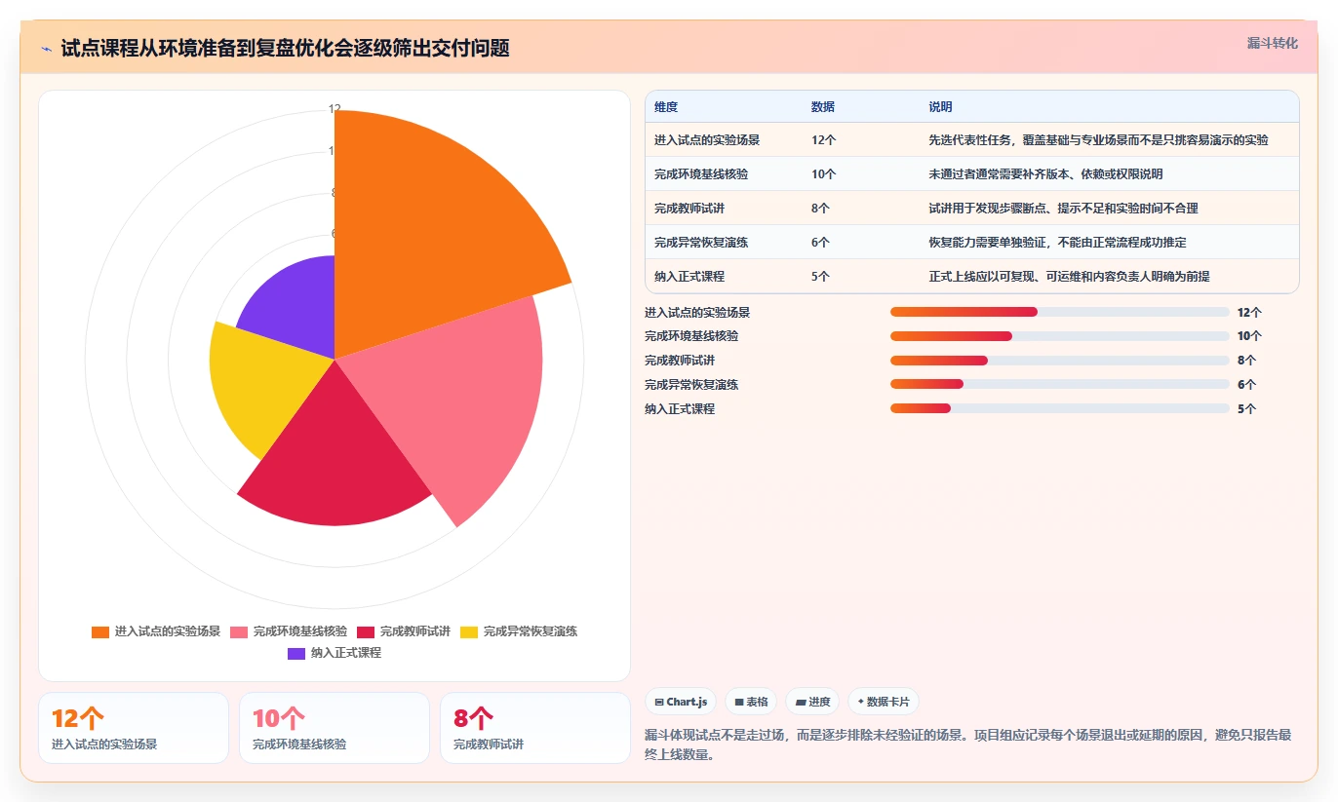Click the 5个 value beside the progress bar
The width and height of the screenshot is (1338, 802).
pyautogui.click(x=1246, y=409)
